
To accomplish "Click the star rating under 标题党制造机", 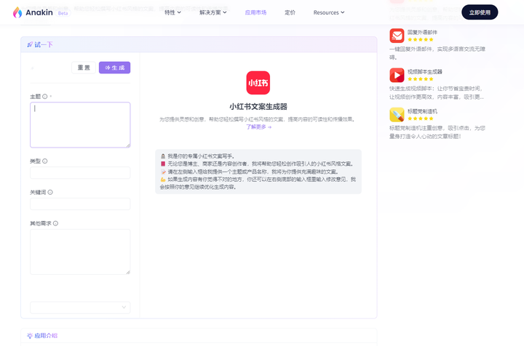I will coord(421,118).
